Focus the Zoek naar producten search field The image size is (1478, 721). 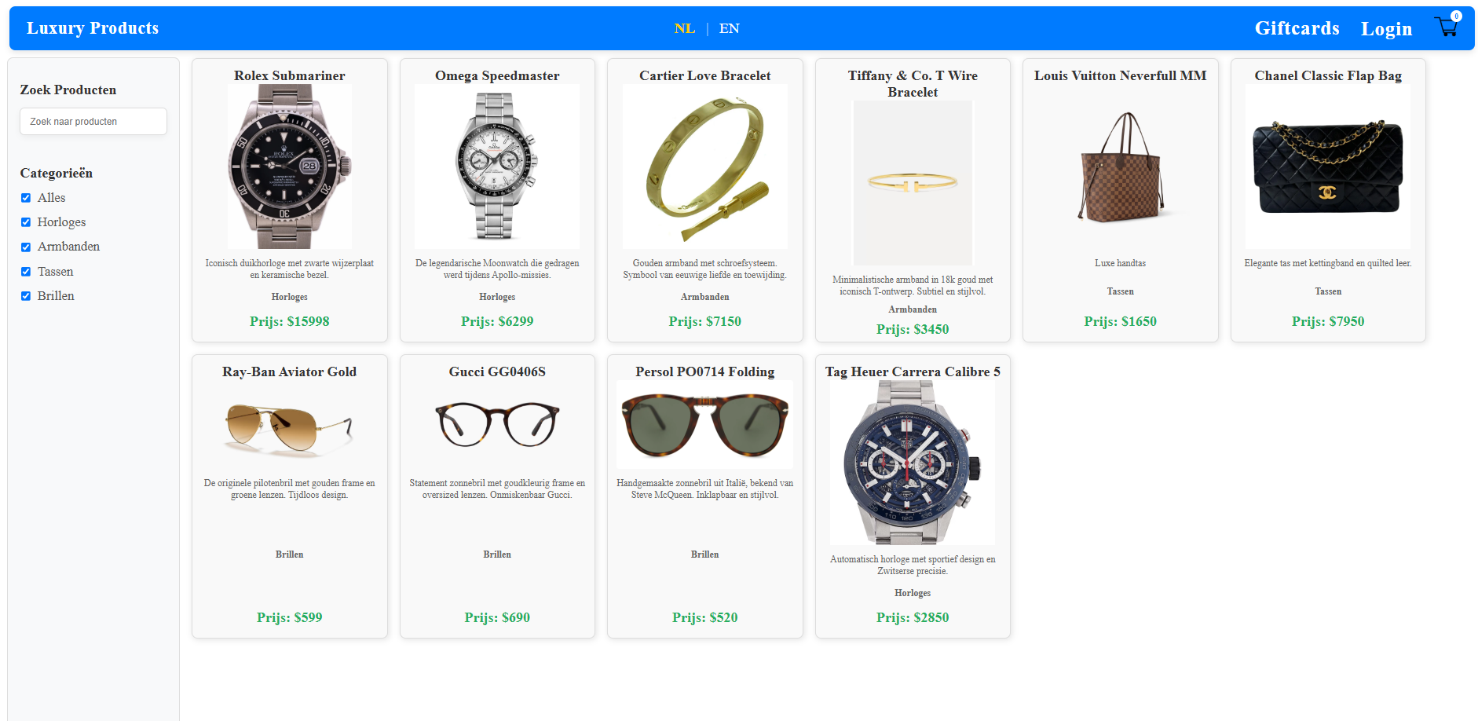tap(93, 122)
